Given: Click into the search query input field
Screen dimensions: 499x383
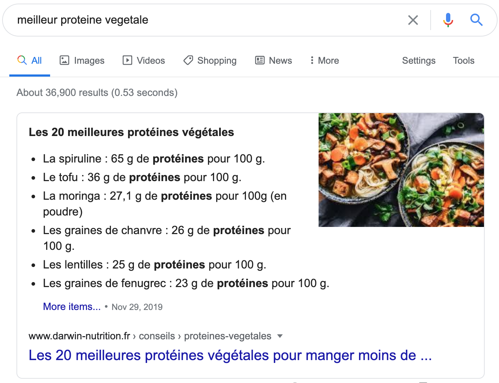Looking at the screenshot, I should tap(208, 20).
